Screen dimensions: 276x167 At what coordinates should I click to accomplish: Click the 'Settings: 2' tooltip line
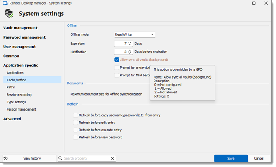pyautogui.click(x=161, y=96)
